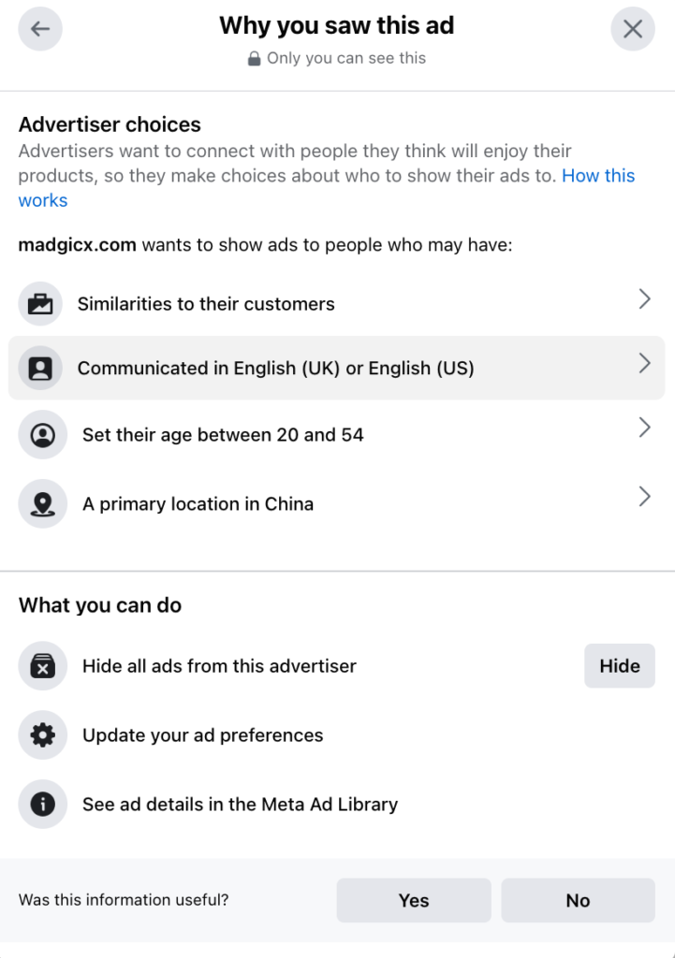Image resolution: width=675 pixels, height=958 pixels.
Task: Click the Hide button
Action: [620, 666]
